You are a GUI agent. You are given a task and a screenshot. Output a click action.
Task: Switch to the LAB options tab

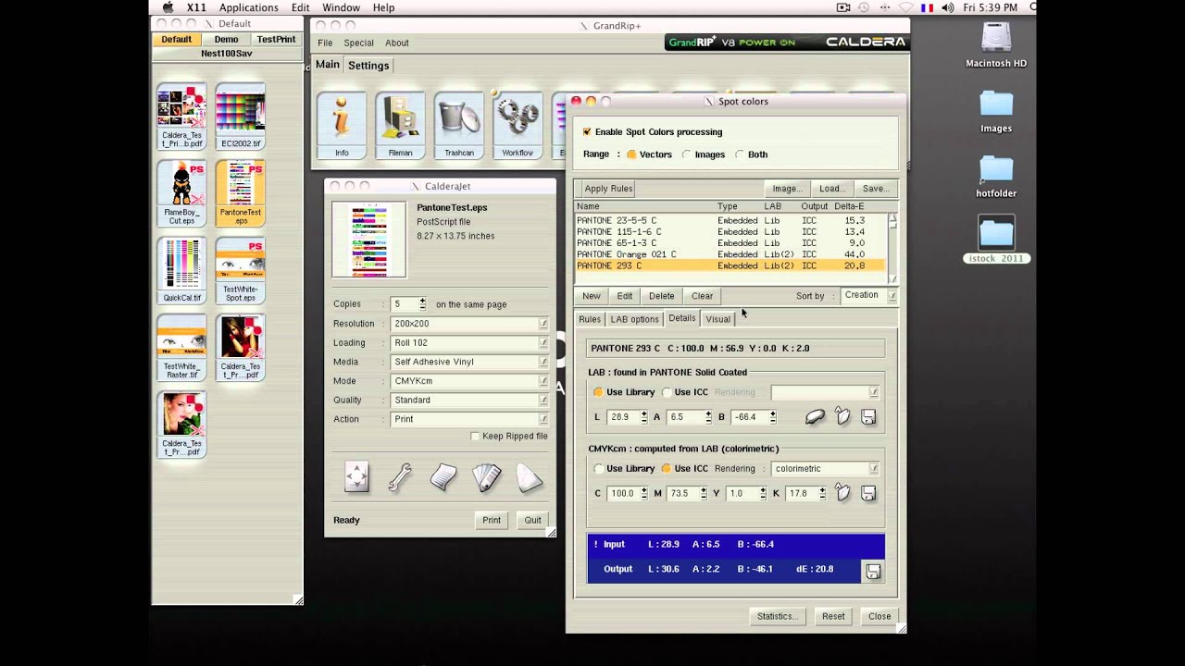coord(634,319)
